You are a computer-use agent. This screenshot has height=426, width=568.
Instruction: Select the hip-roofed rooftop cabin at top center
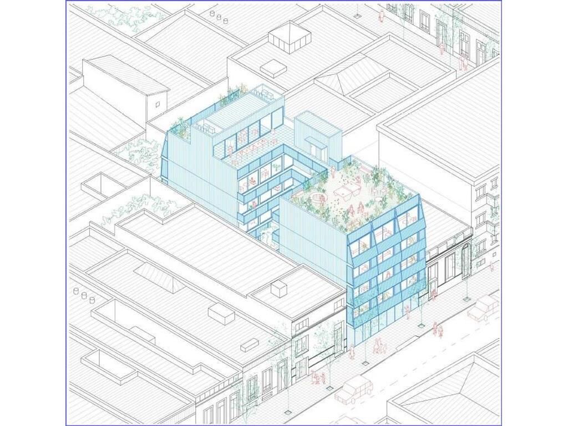290,35
